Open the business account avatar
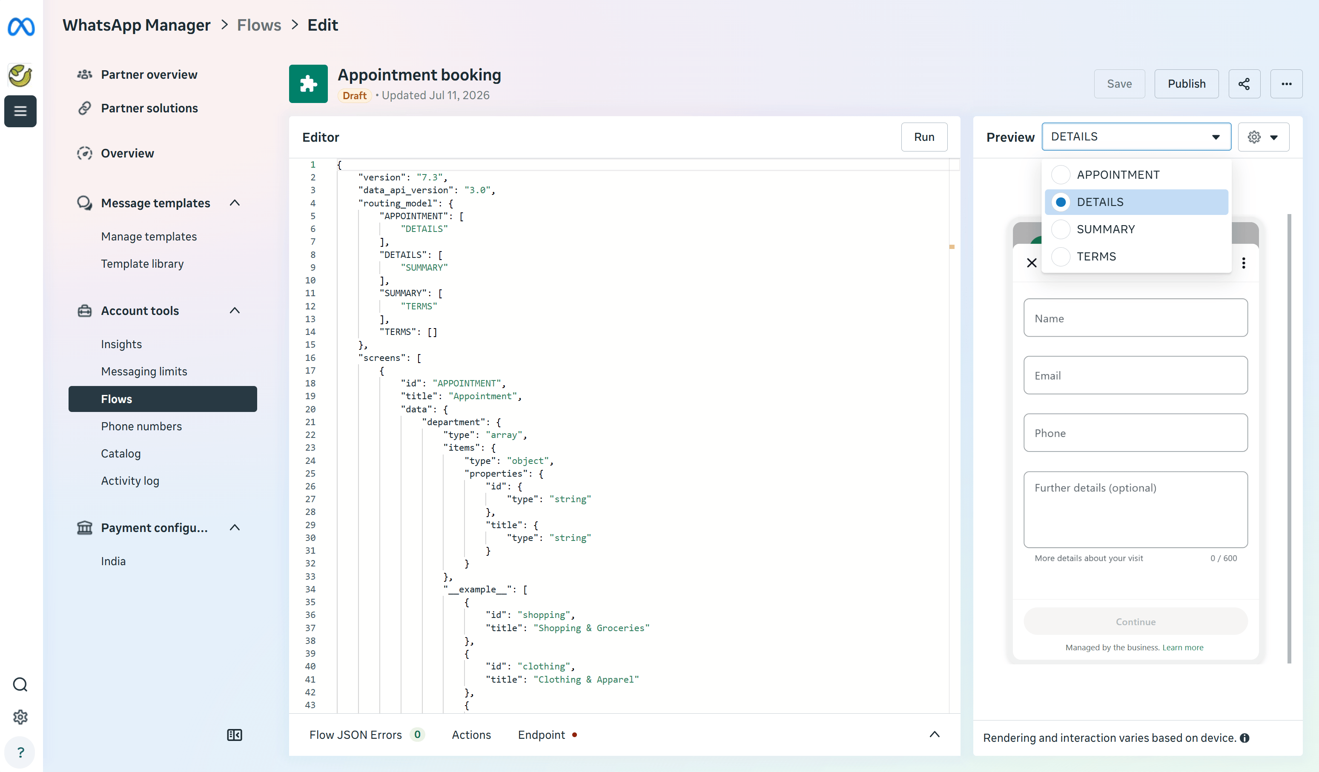The width and height of the screenshot is (1319, 772). pyautogui.click(x=20, y=75)
